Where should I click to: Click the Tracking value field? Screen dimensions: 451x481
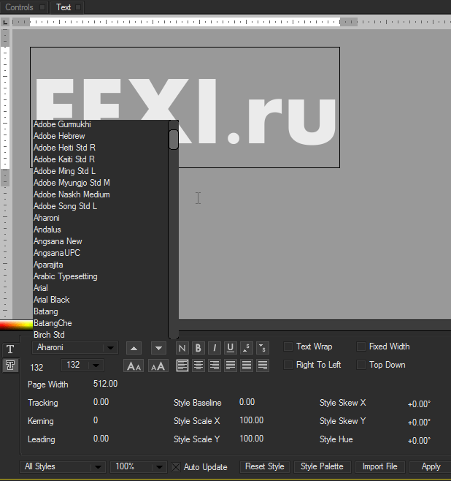[101, 402]
